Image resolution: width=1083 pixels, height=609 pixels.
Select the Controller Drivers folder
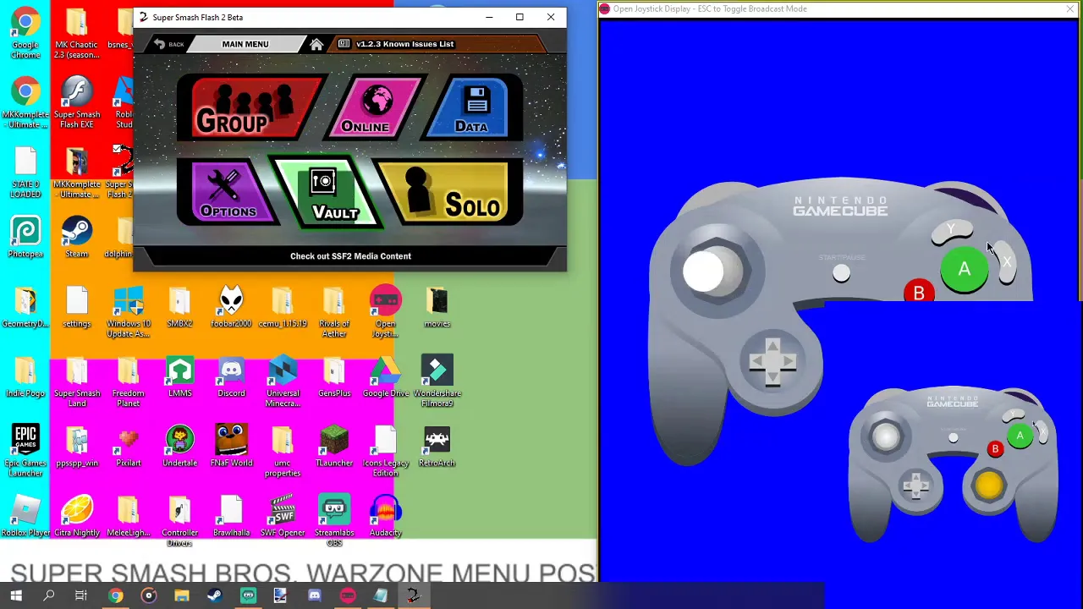179,521
